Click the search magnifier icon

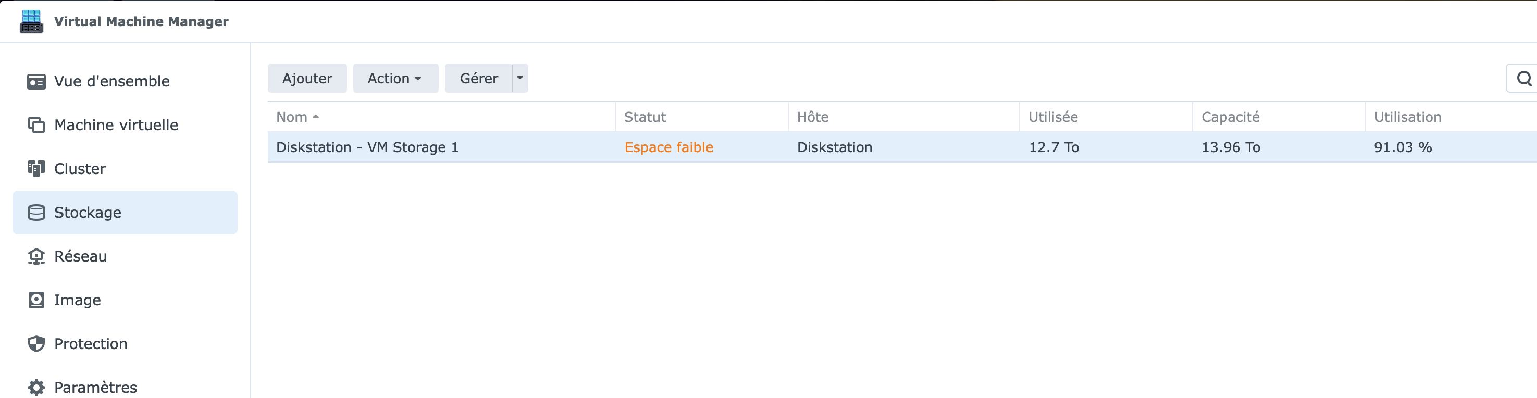point(1524,78)
